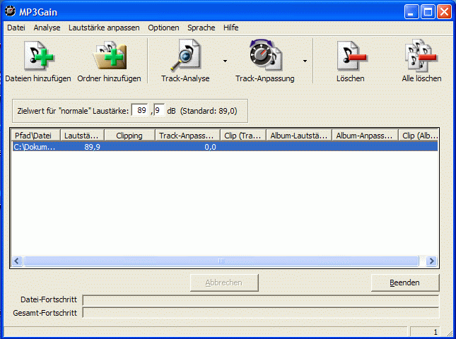Expand the Track-Anpassung dropdown arrow
The width and height of the screenshot is (456, 339).
pyautogui.click(x=305, y=61)
